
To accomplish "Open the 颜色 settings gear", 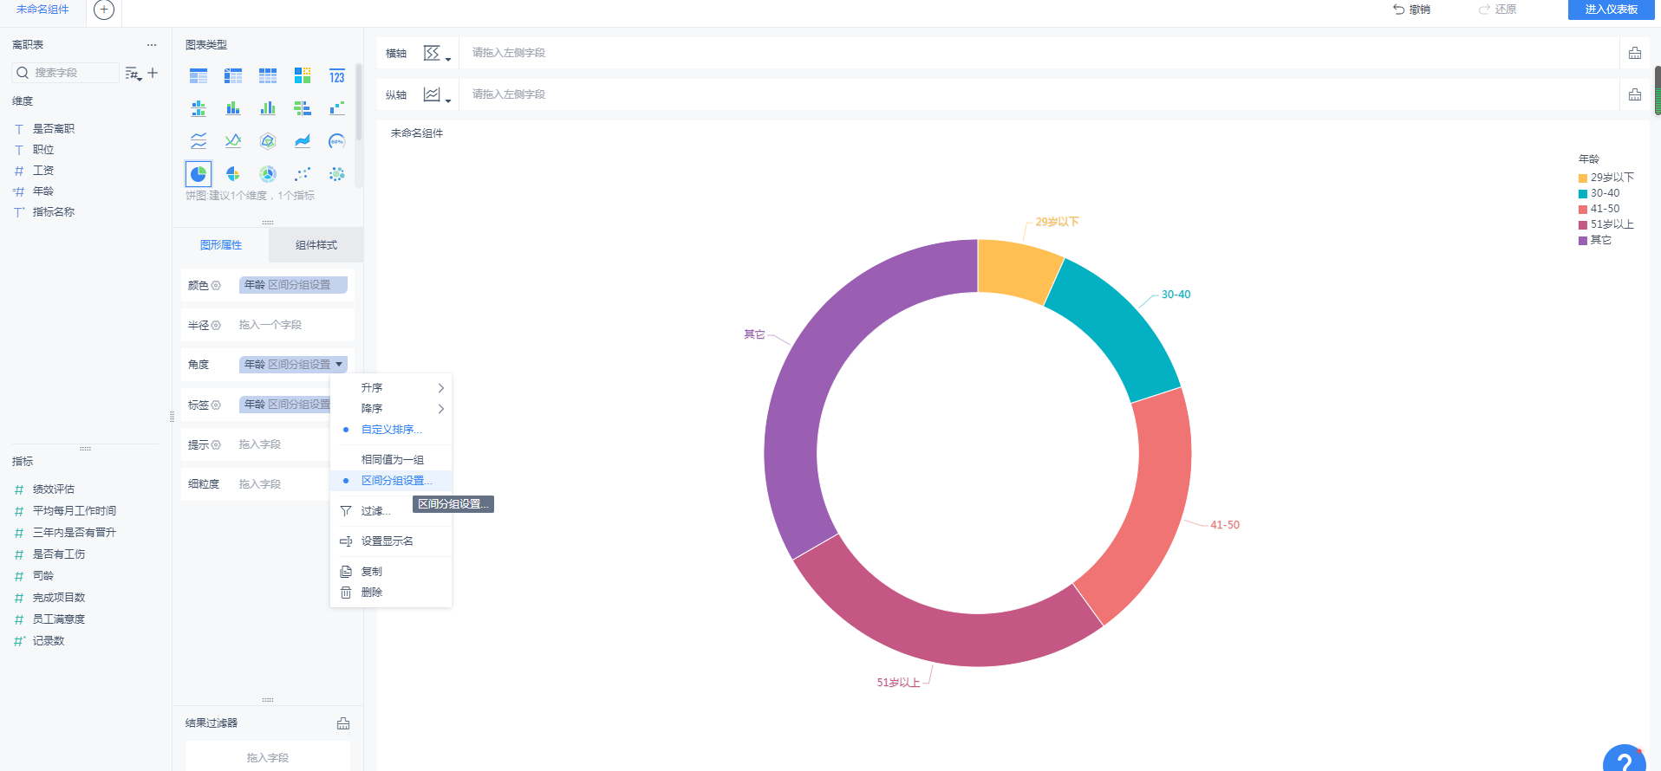I will tap(216, 285).
